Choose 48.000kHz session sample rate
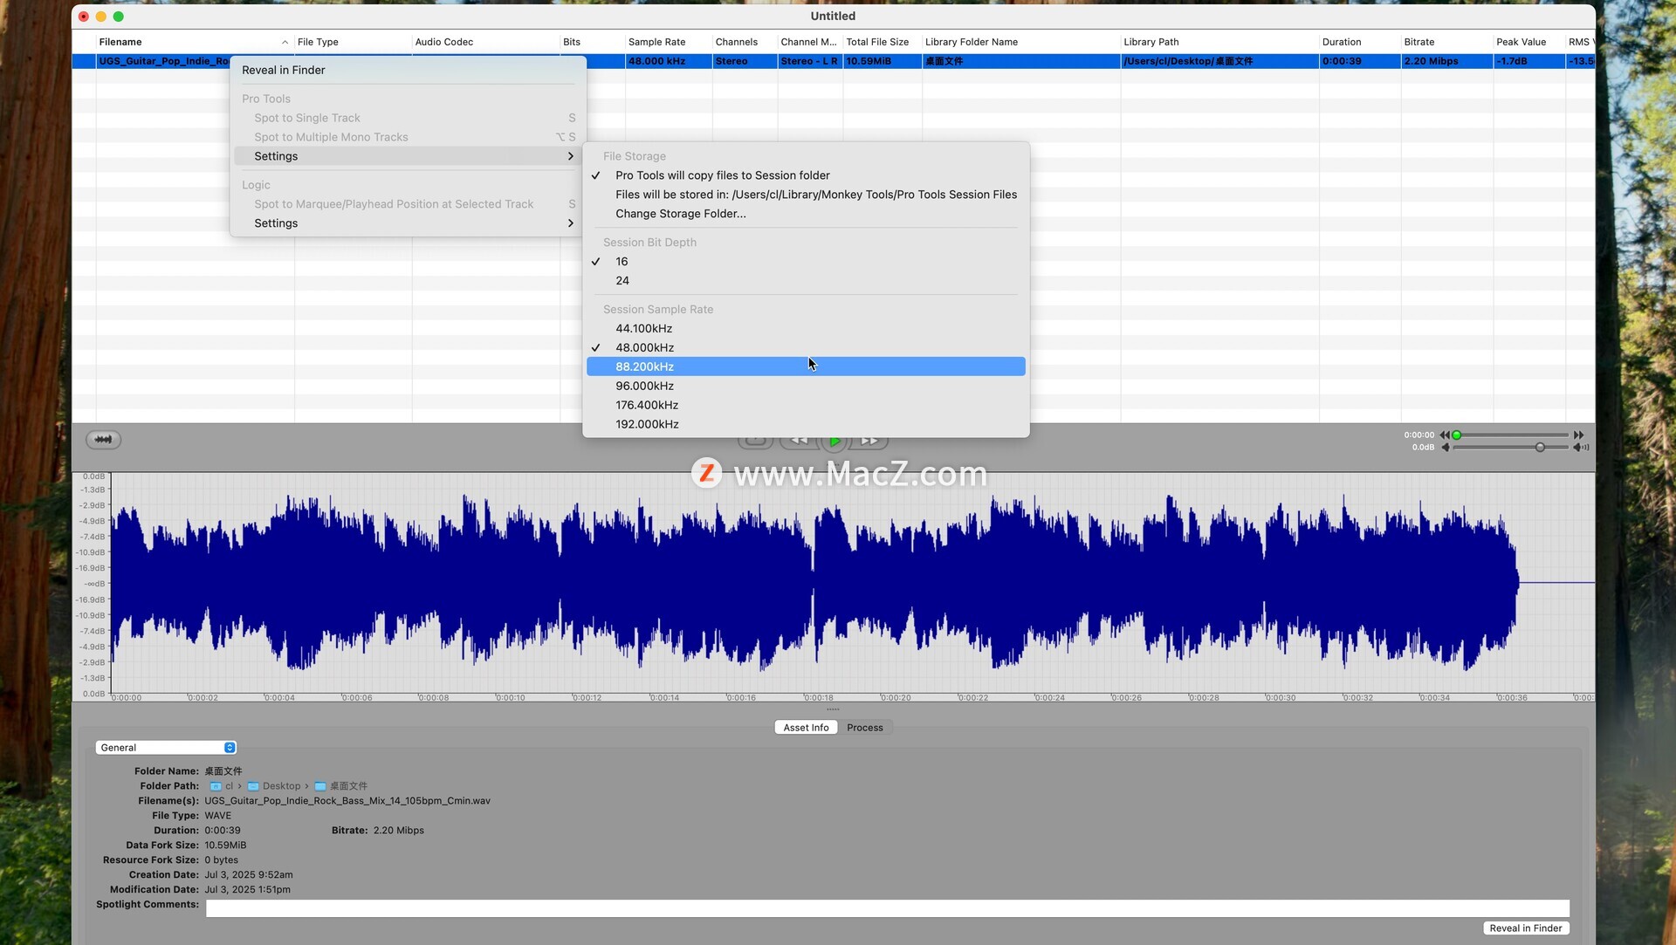The height and width of the screenshot is (945, 1676). (x=806, y=348)
